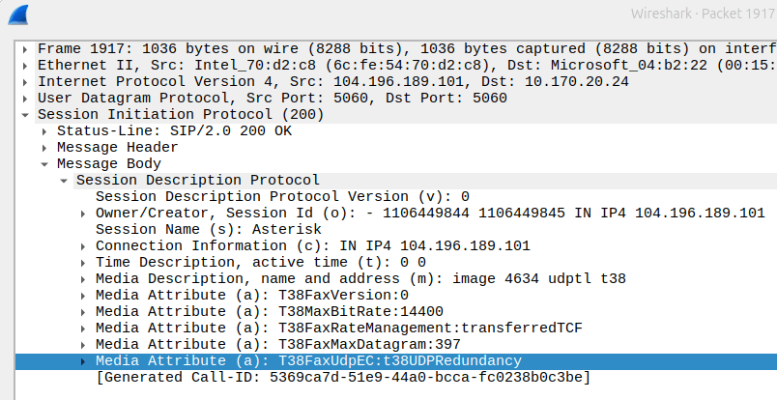Collapse the Session Initiation Protocol section
Image resolution: width=777 pixels, height=400 pixels.
point(25,115)
